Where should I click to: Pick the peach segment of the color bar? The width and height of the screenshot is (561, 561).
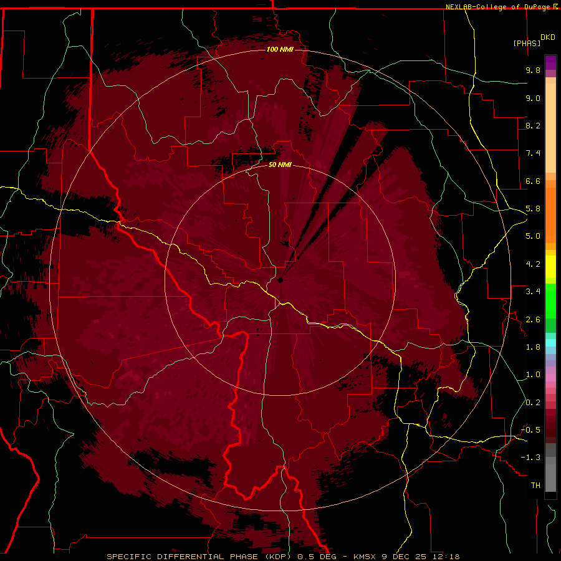coord(550,127)
